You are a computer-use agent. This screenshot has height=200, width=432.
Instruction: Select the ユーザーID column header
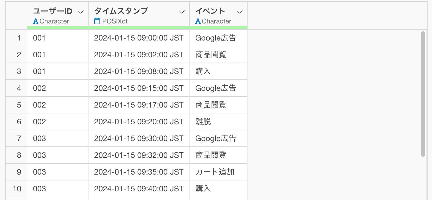pos(53,11)
